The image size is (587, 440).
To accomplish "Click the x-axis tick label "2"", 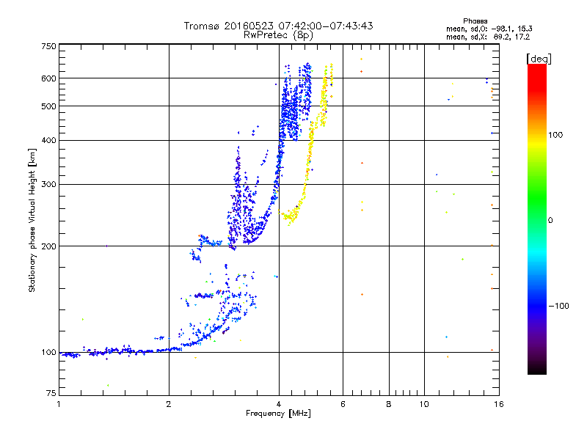I will click(x=169, y=404).
